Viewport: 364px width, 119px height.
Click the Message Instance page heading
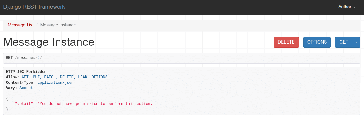point(49,42)
